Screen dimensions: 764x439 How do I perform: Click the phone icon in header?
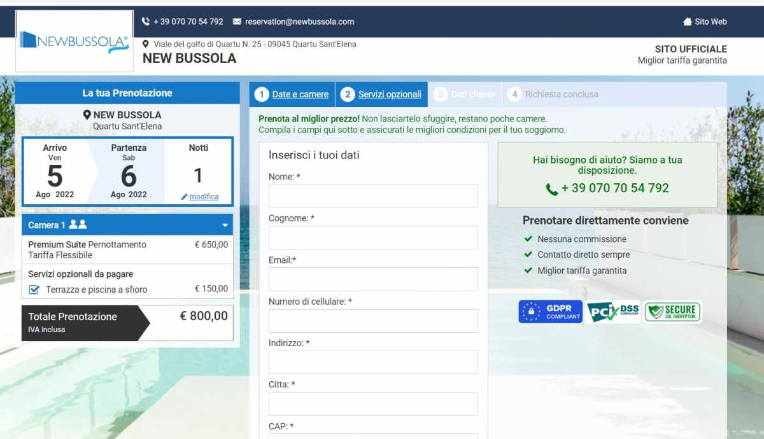146,22
